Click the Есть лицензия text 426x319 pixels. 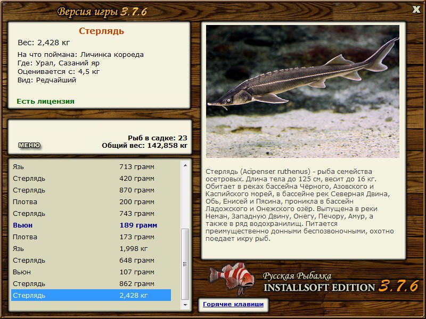click(45, 101)
